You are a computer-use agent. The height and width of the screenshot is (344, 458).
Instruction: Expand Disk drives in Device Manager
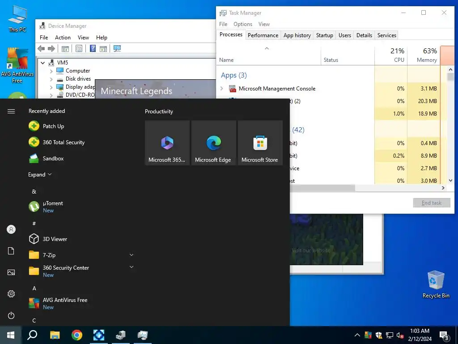click(x=51, y=79)
